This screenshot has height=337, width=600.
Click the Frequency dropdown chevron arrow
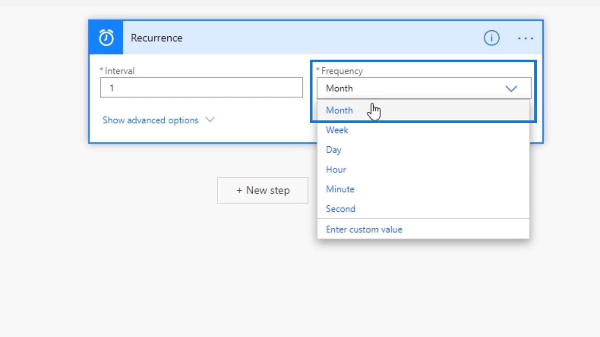tap(511, 89)
